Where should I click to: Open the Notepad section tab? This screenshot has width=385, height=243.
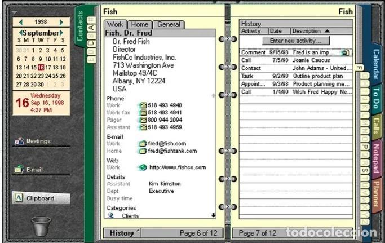[376, 158]
